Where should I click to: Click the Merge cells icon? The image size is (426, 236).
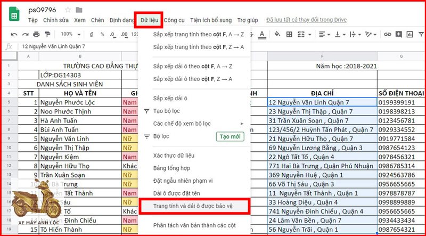click(x=301, y=34)
